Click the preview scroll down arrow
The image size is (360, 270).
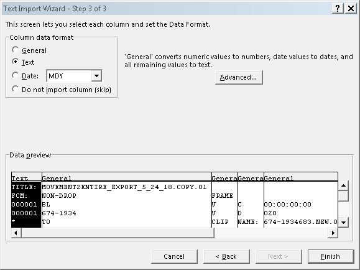pyautogui.click(x=343, y=222)
